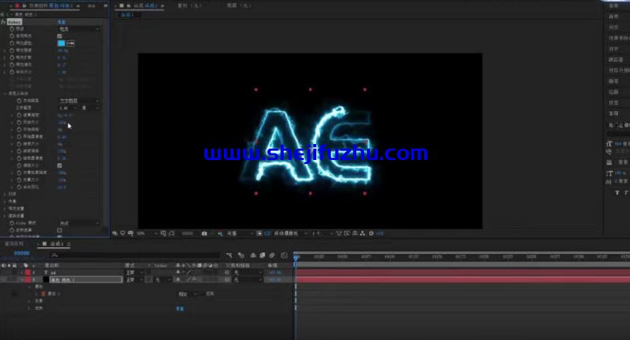The image size is (630, 340).
Task: Toggle the shy layers icon in timeline header
Action: click(253, 255)
